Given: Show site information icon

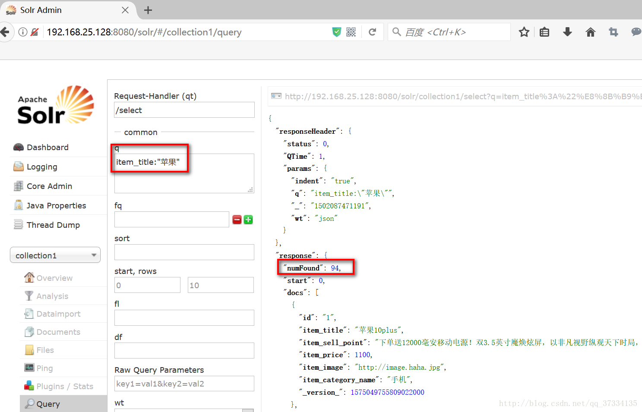Looking at the screenshot, I should click(x=23, y=32).
